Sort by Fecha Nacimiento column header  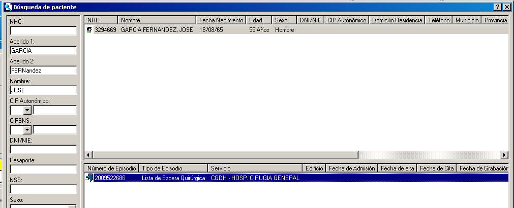[x=221, y=20]
